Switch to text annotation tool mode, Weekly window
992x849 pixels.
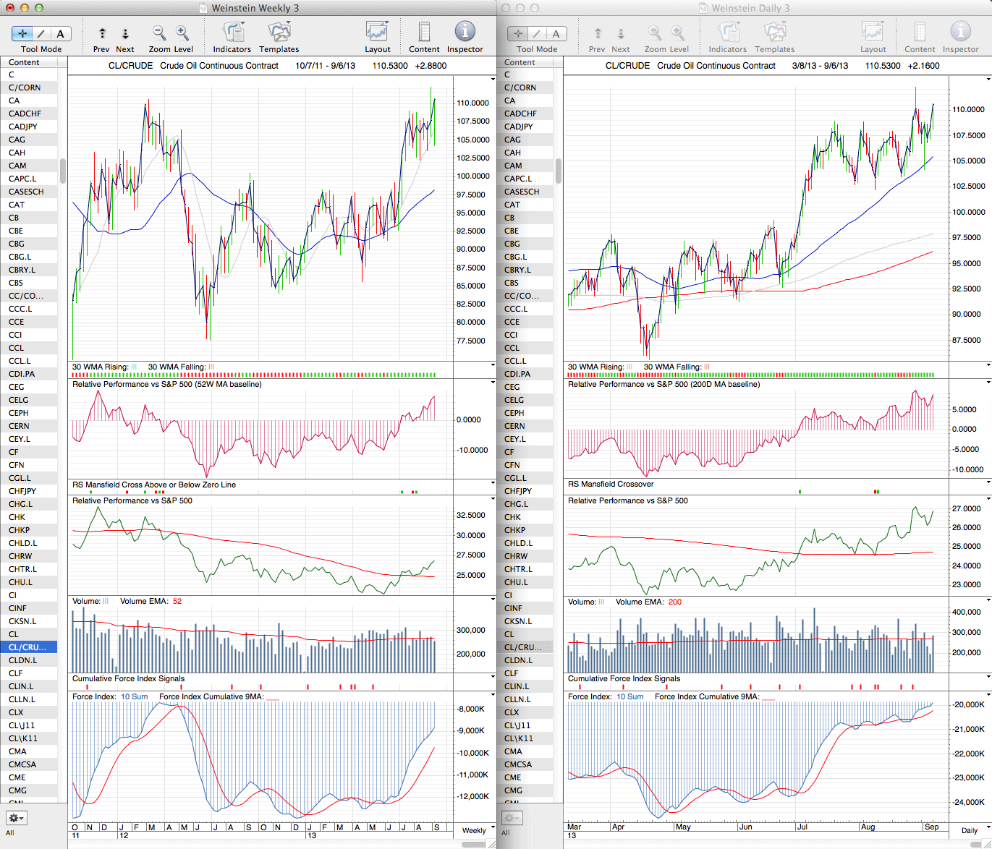click(x=60, y=33)
